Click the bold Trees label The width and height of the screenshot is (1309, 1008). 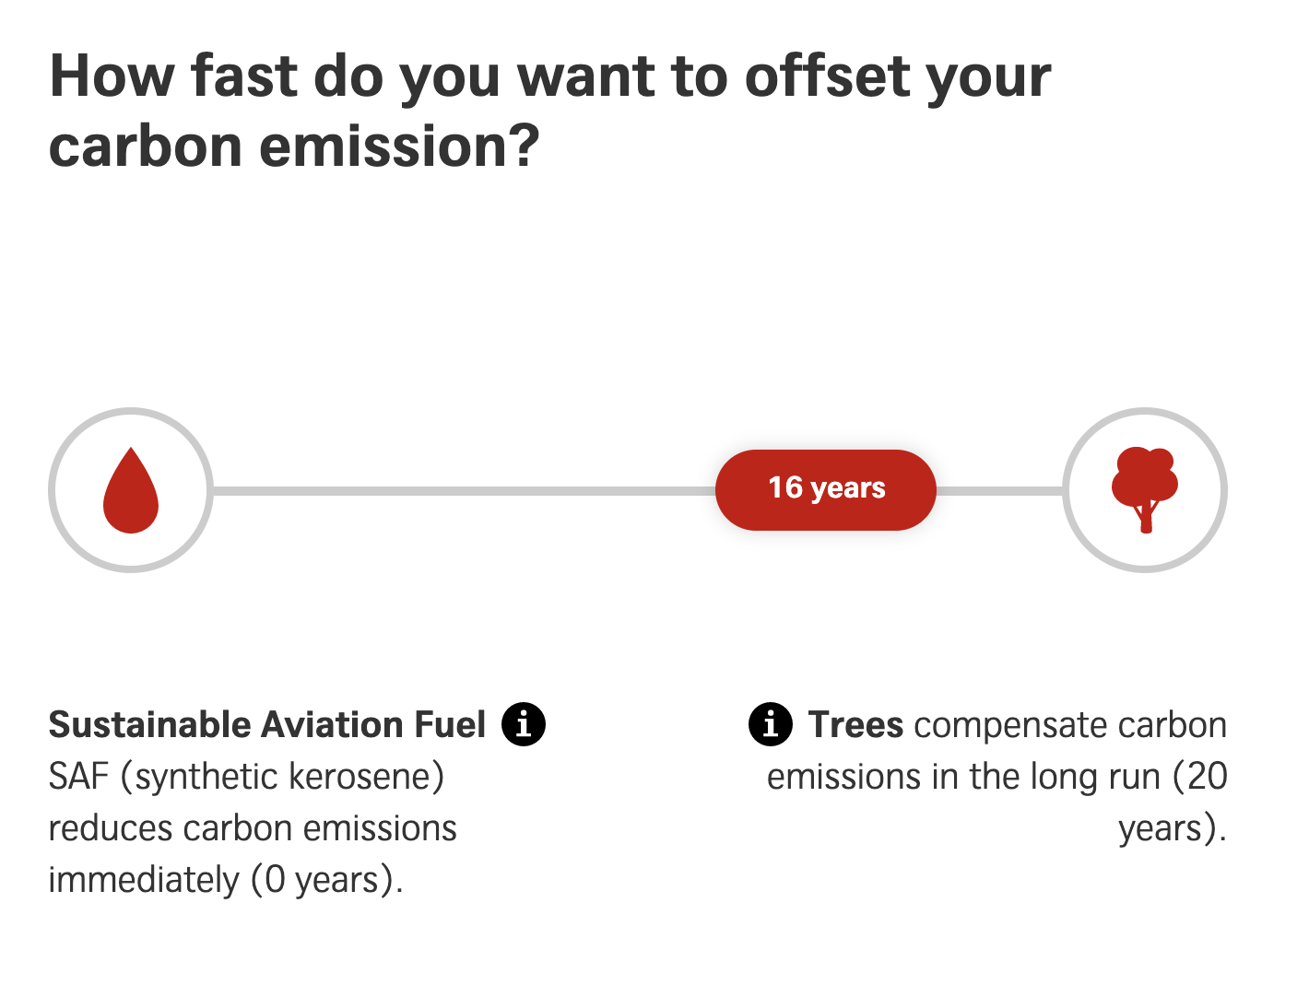pyautogui.click(x=855, y=725)
